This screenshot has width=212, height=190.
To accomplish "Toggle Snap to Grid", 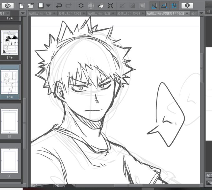I will (174, 6).
